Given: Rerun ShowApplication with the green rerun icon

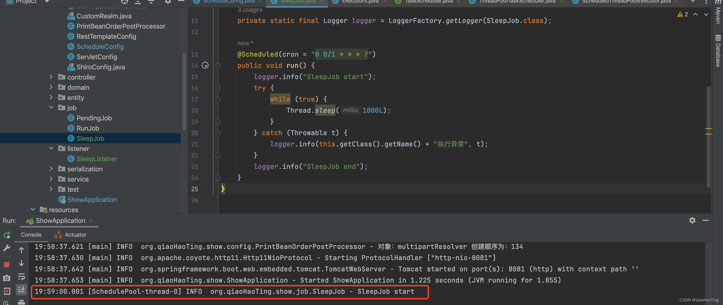Looking at the screenshot, I should 7,235.
